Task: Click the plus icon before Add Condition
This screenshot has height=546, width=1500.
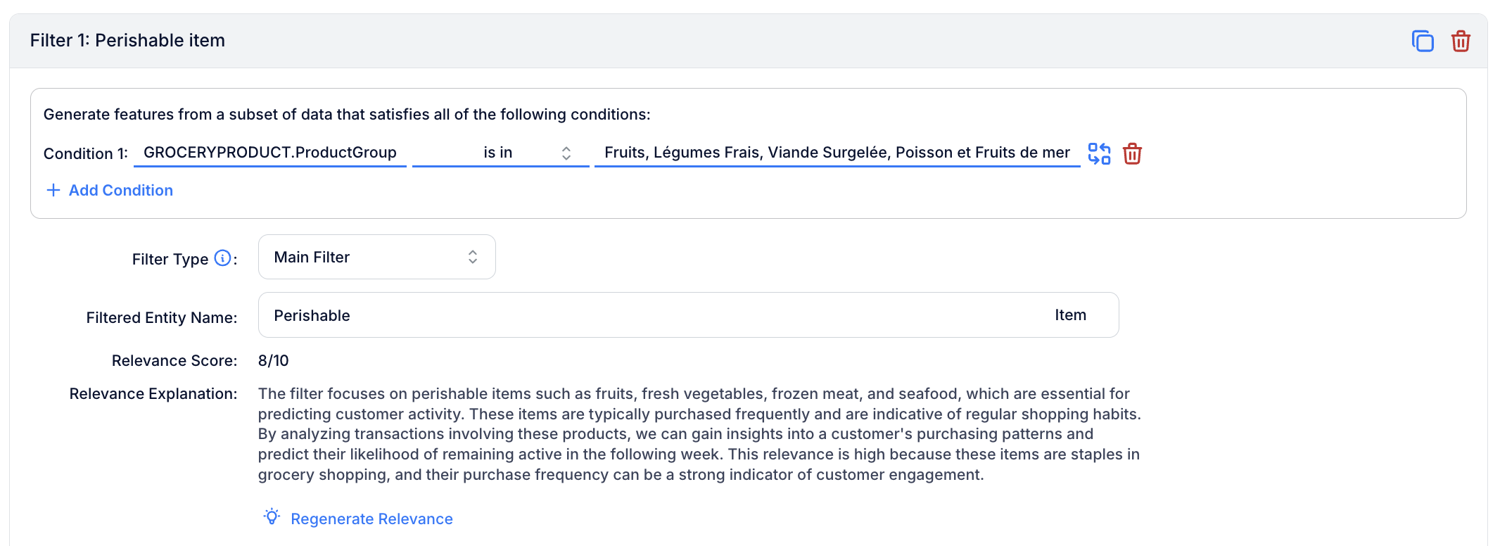Action: click(x=53, y=190)
